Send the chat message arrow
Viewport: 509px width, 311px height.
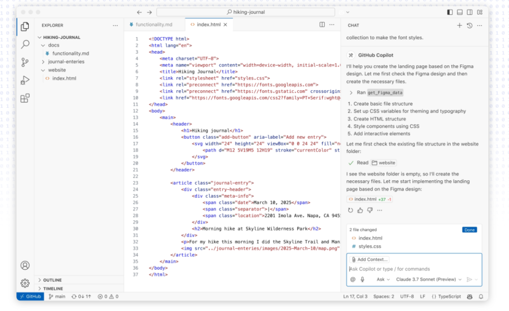click(x=469, y=279)
